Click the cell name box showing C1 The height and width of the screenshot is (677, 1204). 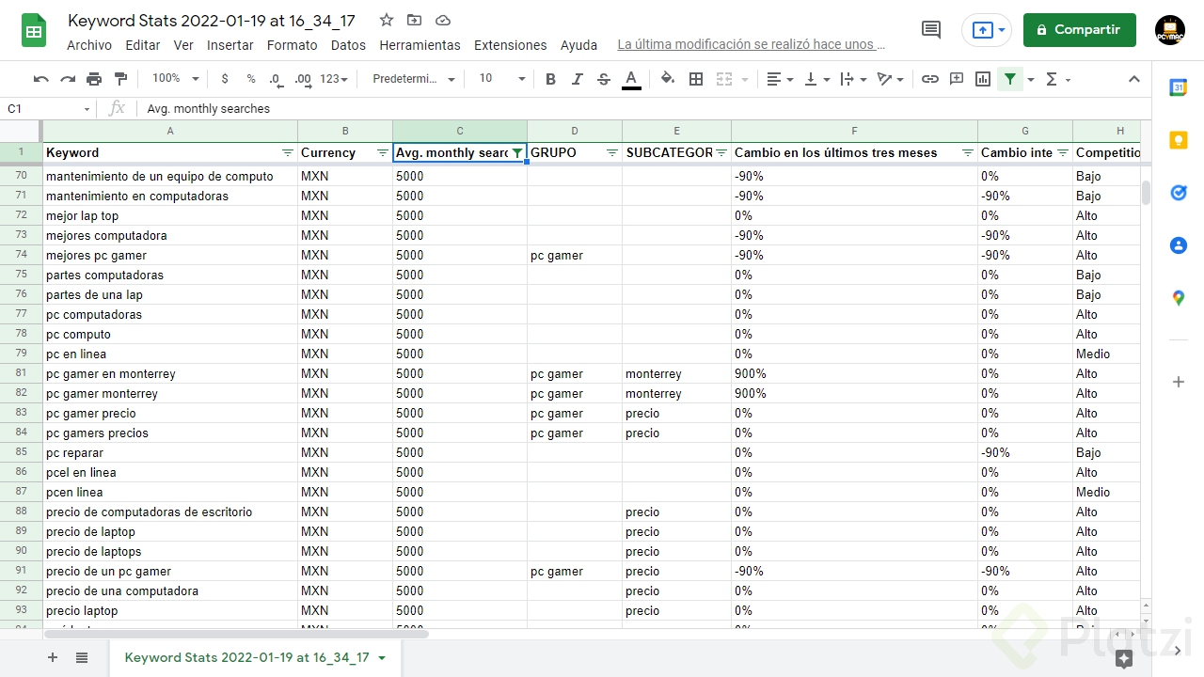coord(47,109)
